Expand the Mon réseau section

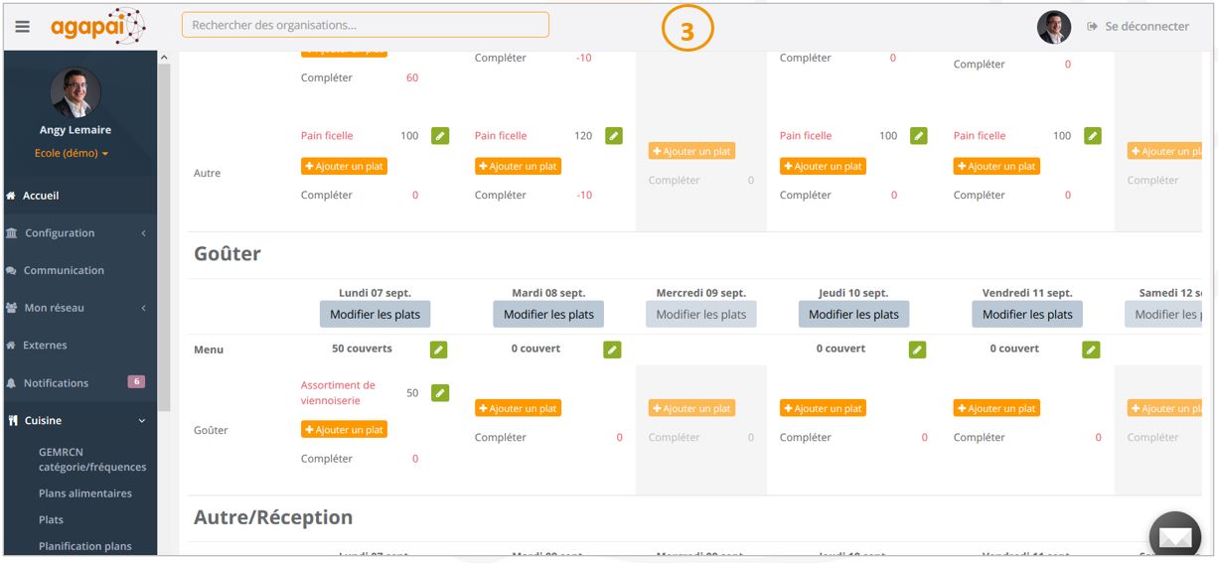79,308
